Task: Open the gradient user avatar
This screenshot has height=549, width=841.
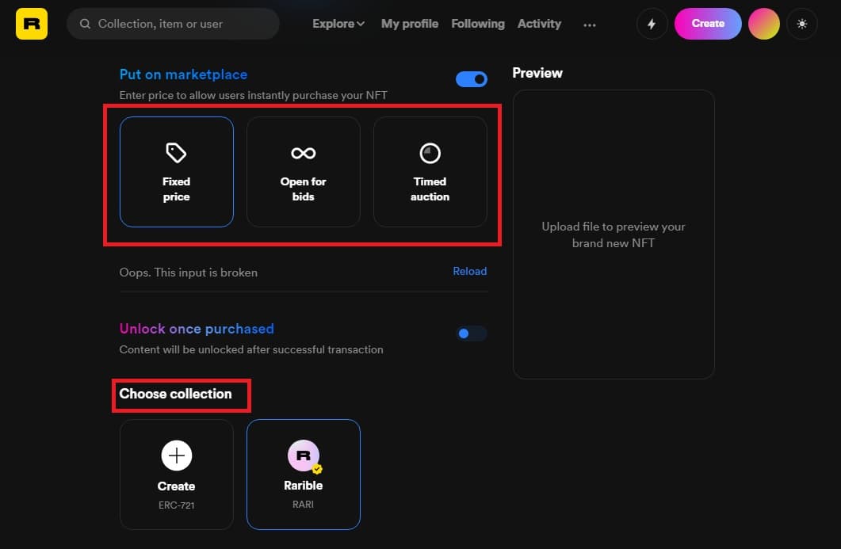Action: click(764, 24)
